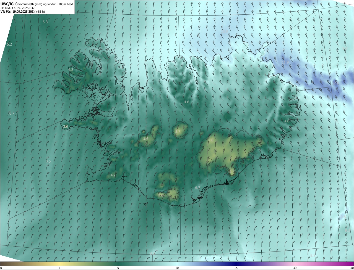Viewport: 354px width, 270px height.
Task: Click the 5 tick label on the color scale
Action: click(x=118, y=268)
